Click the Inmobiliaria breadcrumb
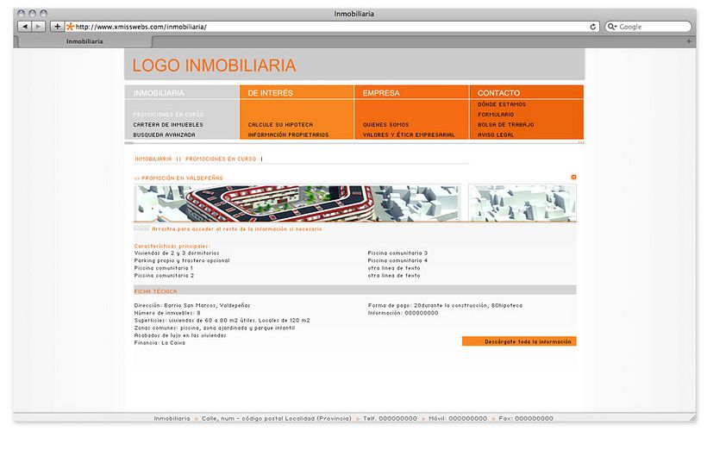Image resolution: width=707 pixels, height=456 pixels. 153,159
